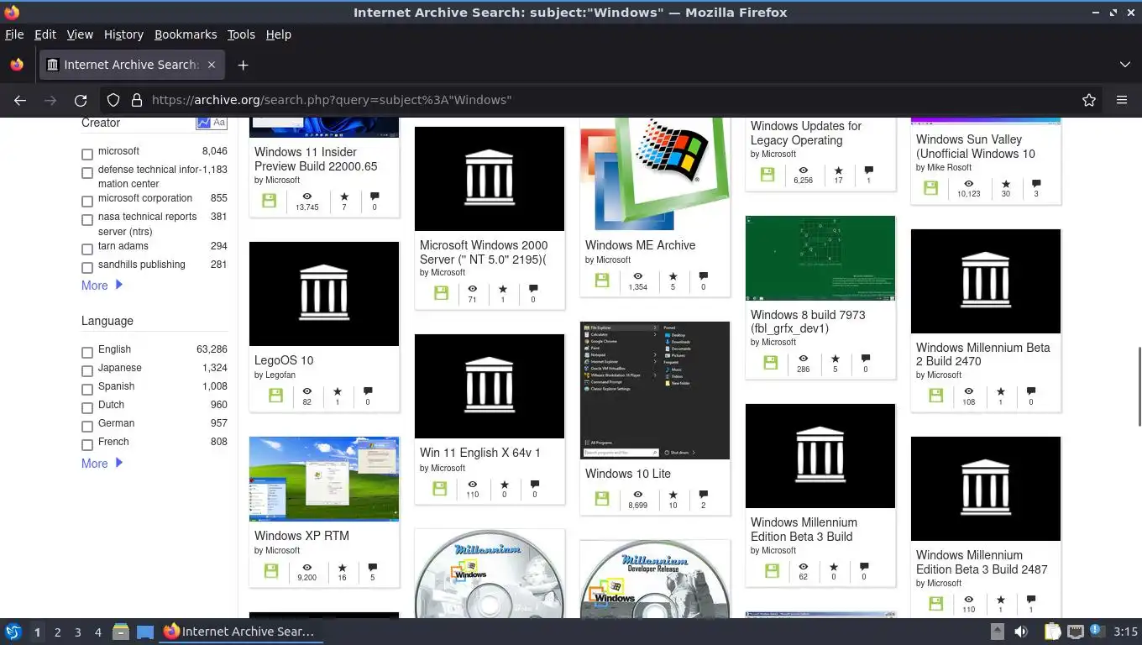The height and width of the screenshot is (645, 1142).
Task: Switch Creator facet to Aa alphabetical view
Action: pos(219,123)
